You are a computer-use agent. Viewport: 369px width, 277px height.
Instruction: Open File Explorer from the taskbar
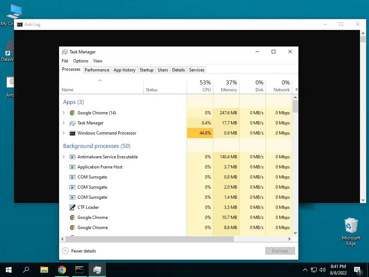point(44,270)
